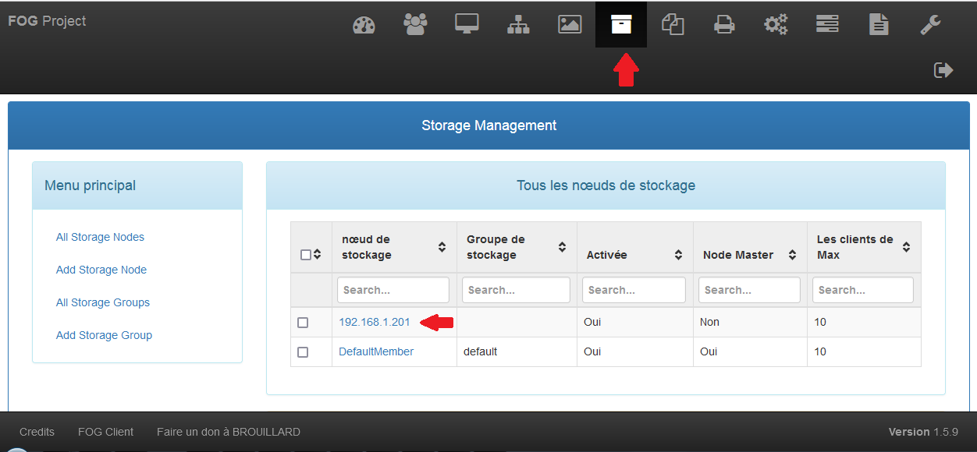Select All Storage Groups menu item
The width and height of the screenshot is (977, 452).
[103, 302]
